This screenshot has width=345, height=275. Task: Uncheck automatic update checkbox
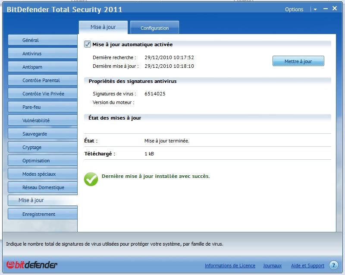[x=88, y=44]
